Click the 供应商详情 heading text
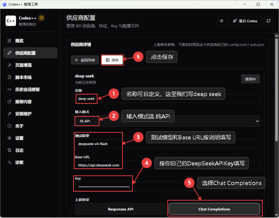Screen dimensions: 279x218 point(81,44)
